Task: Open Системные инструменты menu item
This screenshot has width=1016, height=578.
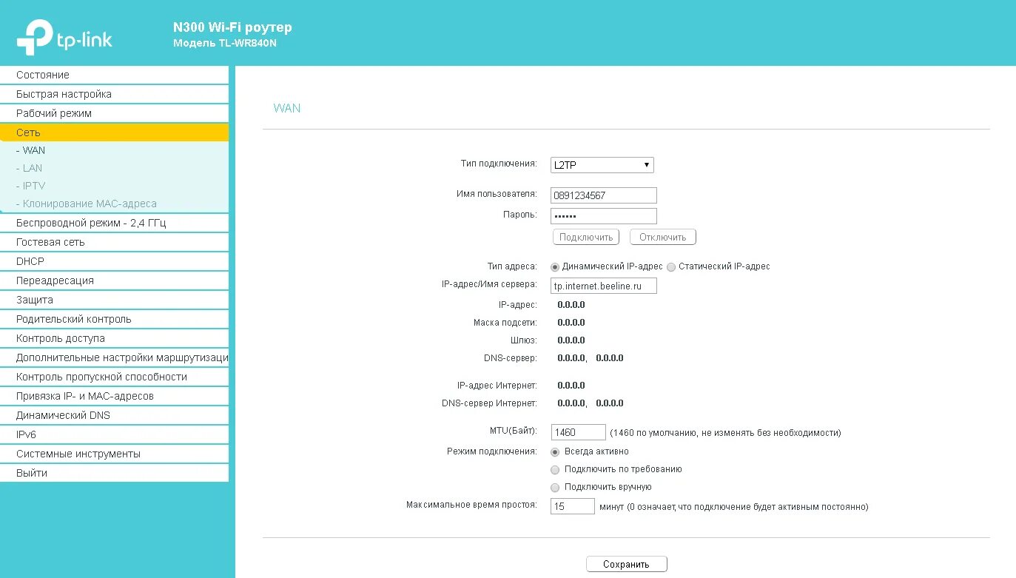Action: point(114,454)
